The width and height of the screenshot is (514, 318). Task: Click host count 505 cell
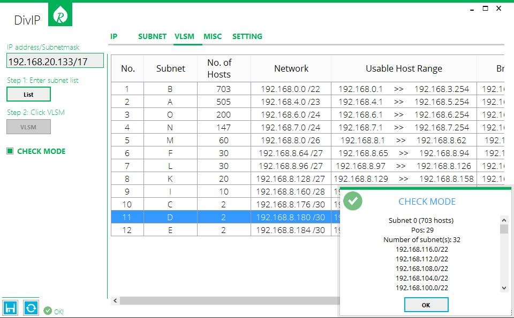pyautogui.click(x=224, y=102)
